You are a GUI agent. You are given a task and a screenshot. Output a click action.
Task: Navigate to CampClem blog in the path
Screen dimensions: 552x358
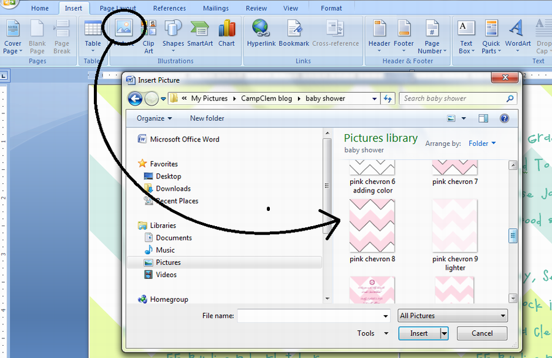click(x=267, y=99)
